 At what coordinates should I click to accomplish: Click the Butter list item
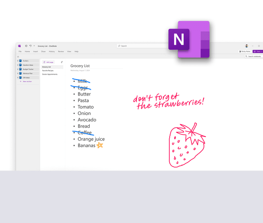point(84,94)
